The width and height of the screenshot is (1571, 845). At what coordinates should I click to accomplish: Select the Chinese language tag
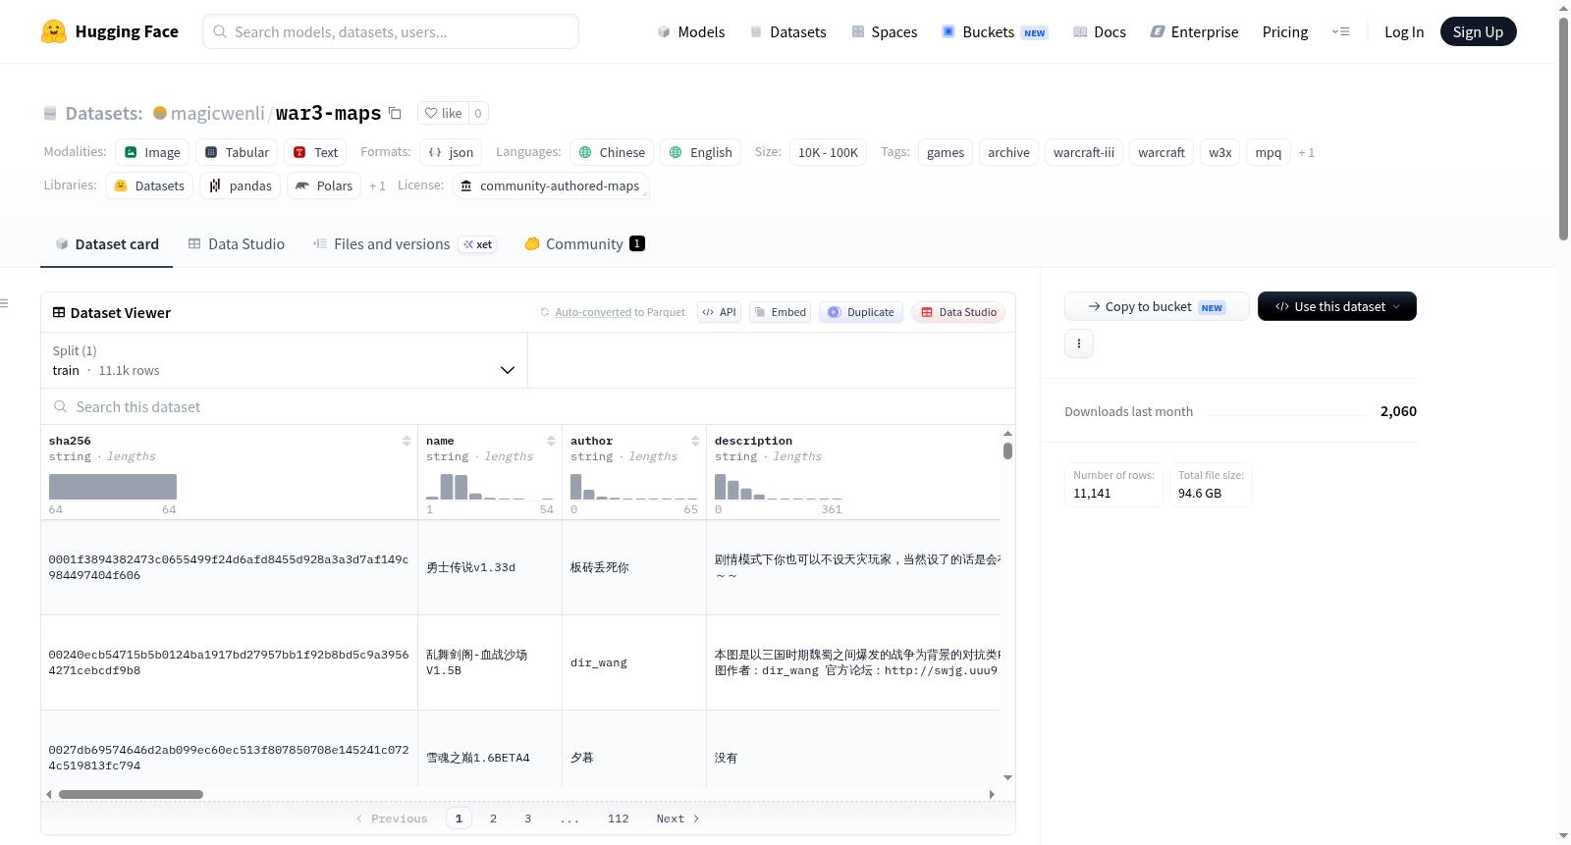(612, 152)
